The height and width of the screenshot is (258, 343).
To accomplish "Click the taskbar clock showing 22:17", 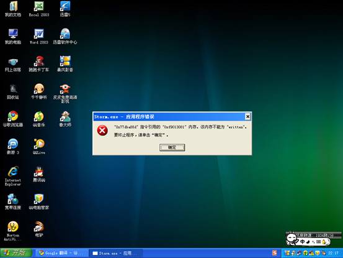I will (333, 253).
